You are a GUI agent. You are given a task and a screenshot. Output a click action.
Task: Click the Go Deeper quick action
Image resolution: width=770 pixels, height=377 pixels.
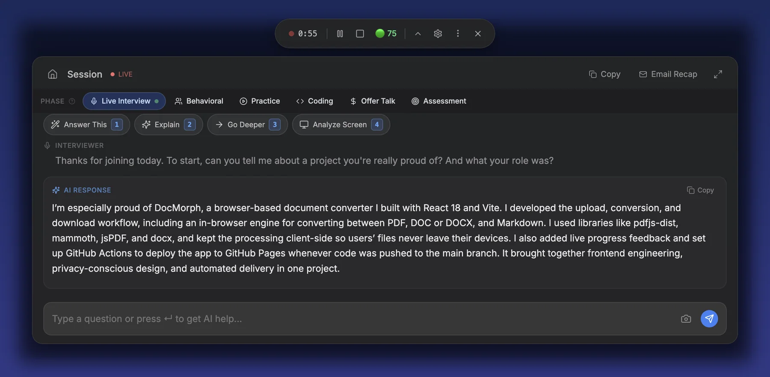click(247, 125)
